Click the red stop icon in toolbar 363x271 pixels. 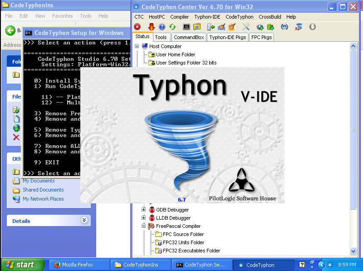tap(137, 27)
